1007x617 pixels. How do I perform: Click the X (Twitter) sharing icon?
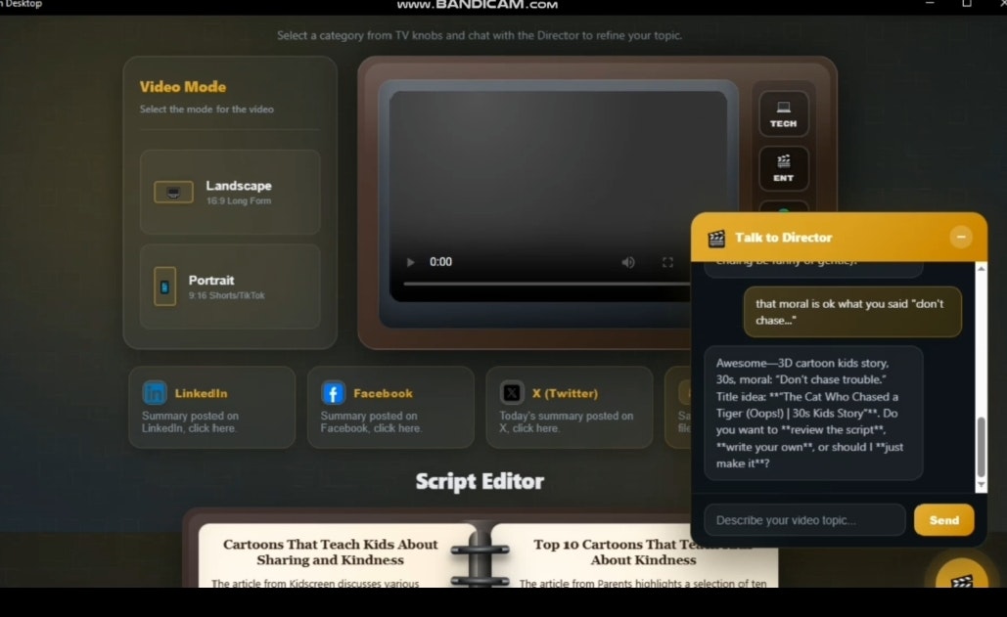512,392
